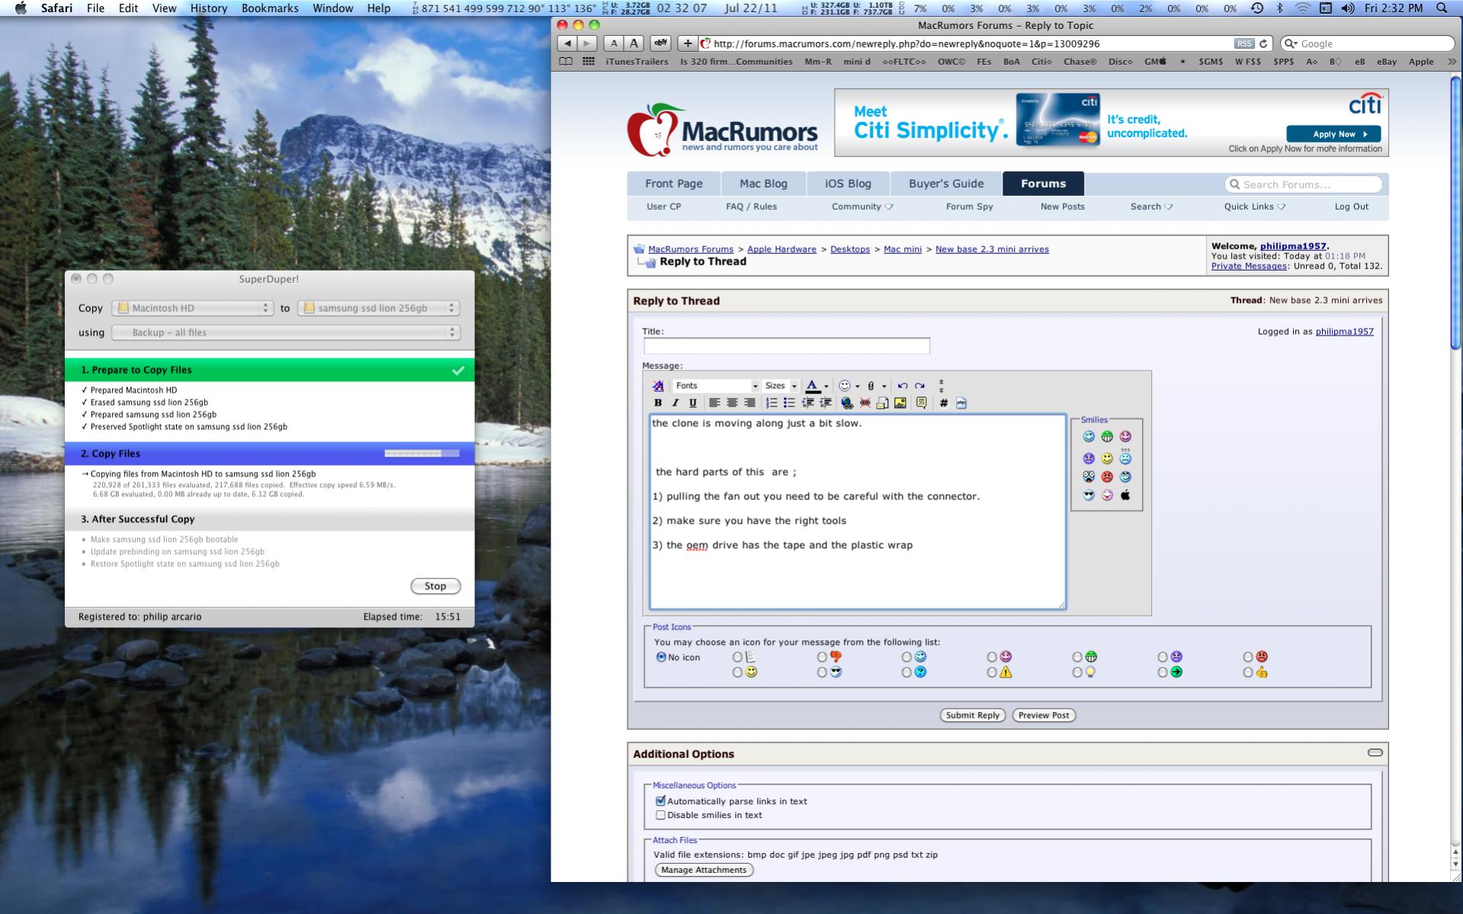Apply bold formatting to message text
The image size is (1463, 914).
pos(658,403)
